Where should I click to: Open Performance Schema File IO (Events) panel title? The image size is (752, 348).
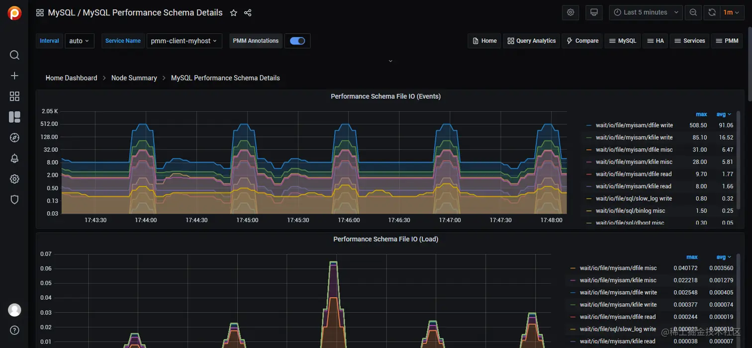click(x=385, y=96)
